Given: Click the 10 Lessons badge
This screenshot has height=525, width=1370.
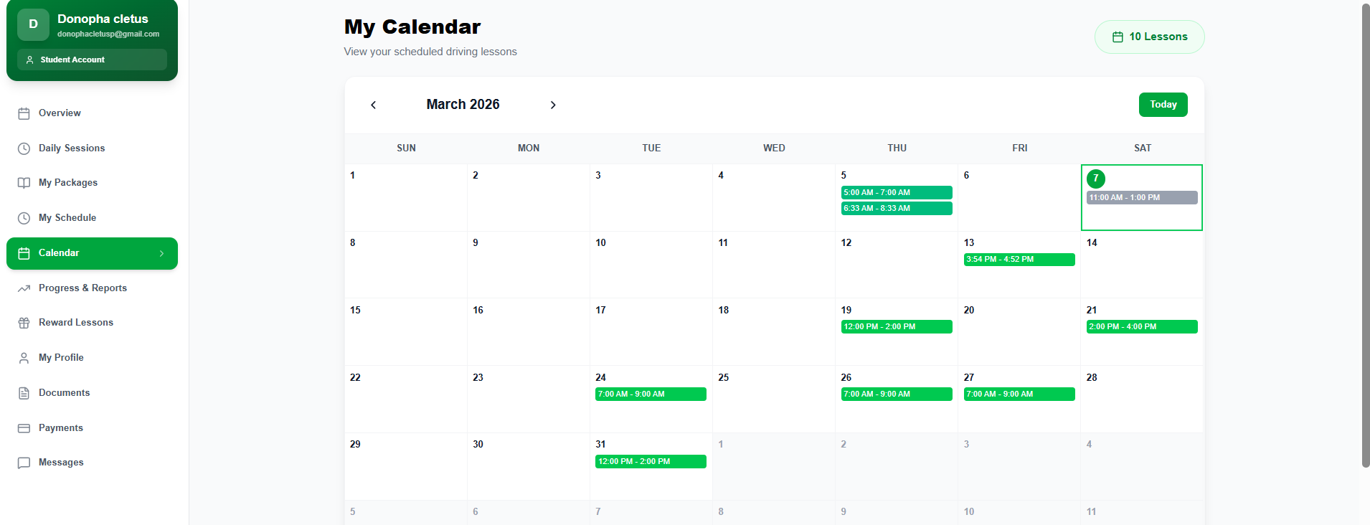Looking at the screenshot, I should coord(1149,37).
